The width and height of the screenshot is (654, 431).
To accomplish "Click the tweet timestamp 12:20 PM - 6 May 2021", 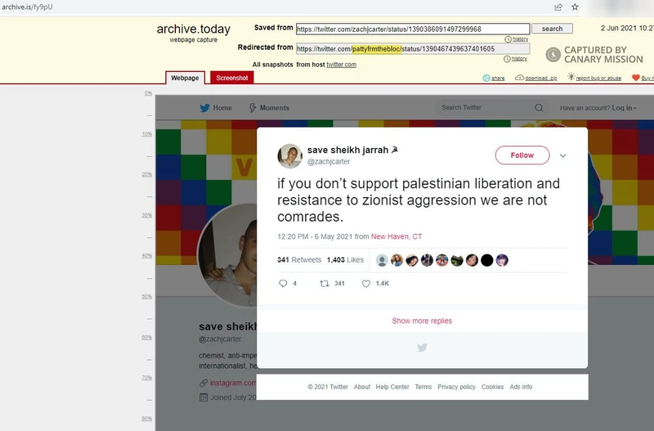I will point(315,236).
